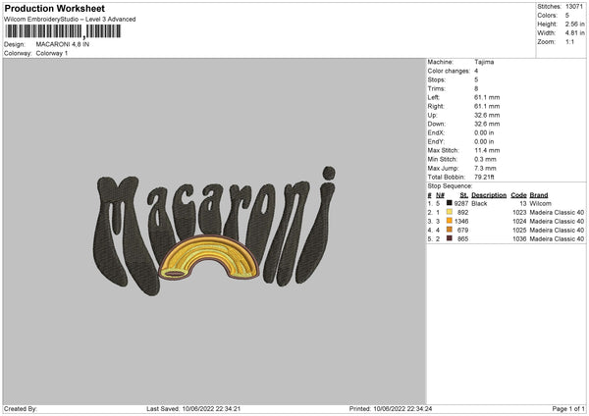589x416 pixels.
Task: Choose the dark brown swatch beside 865
Action: pyautogui.click(x=449, y=238)
